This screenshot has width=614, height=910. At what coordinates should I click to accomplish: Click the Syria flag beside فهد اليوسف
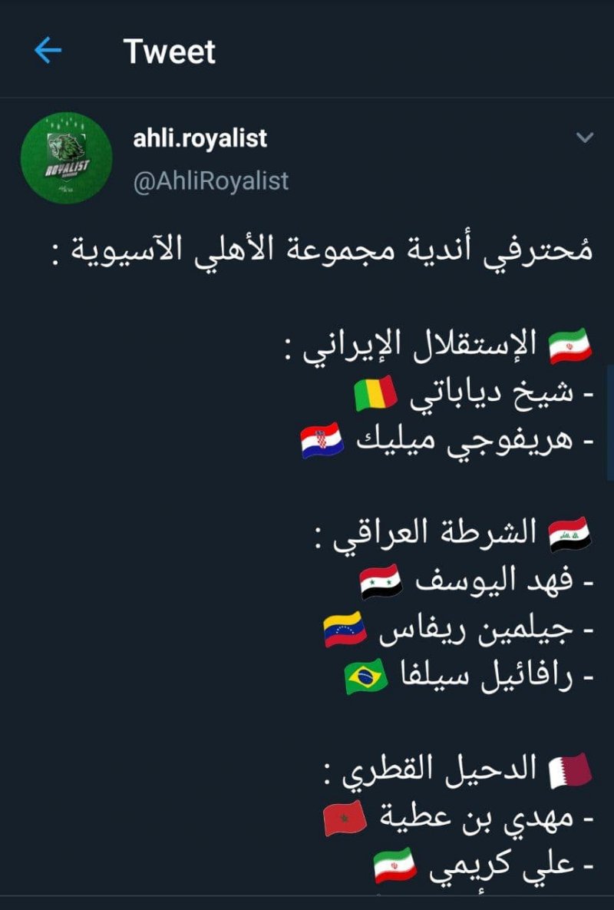[x=381, y=582]
